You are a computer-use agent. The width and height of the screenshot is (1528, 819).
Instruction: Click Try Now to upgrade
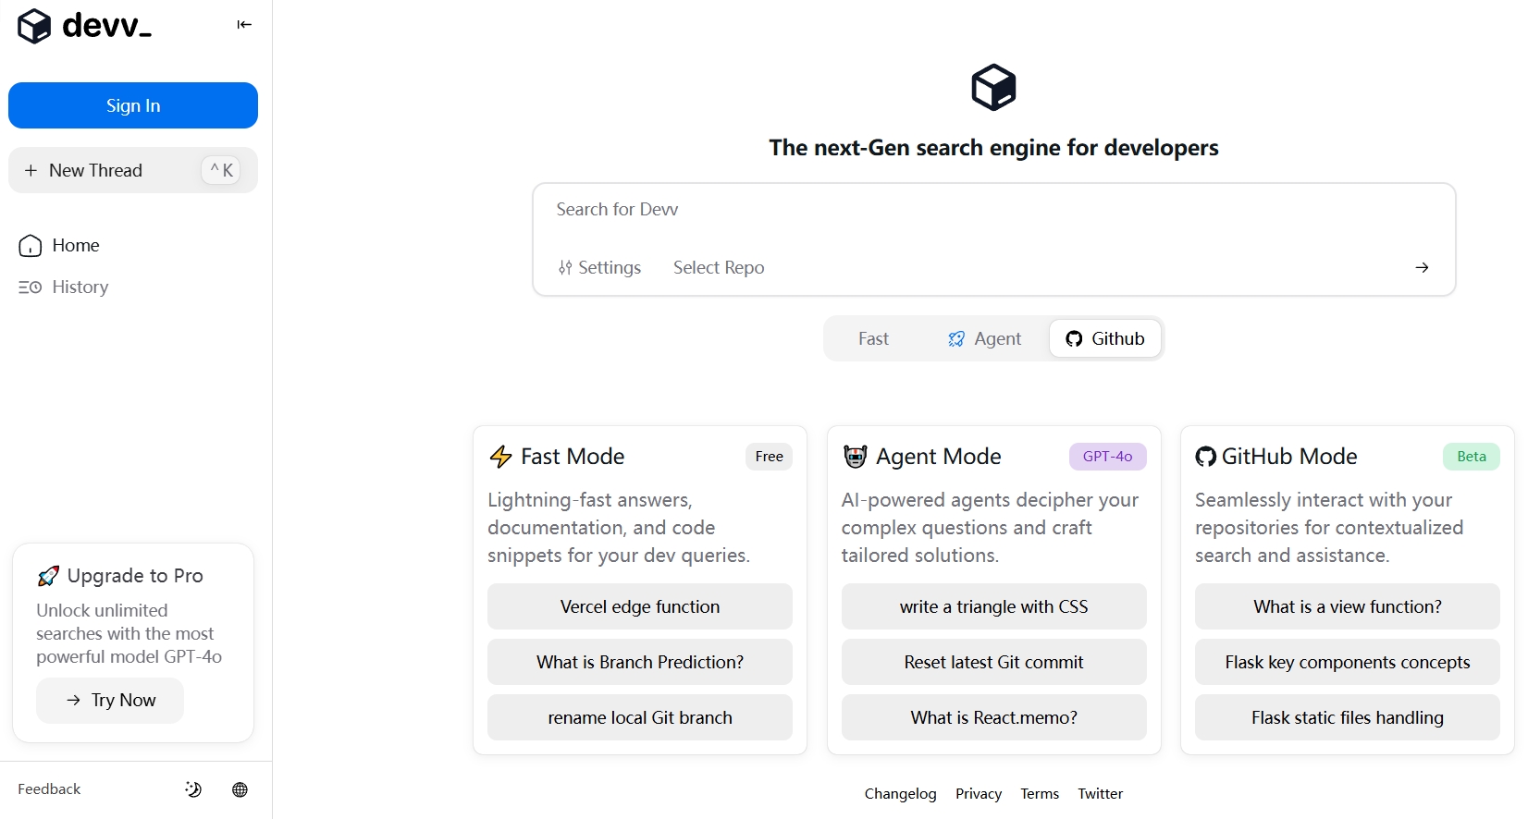point(110,701)
